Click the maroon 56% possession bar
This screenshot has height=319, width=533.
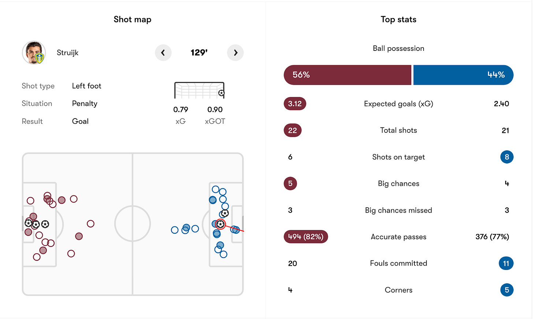click(347, 75)
